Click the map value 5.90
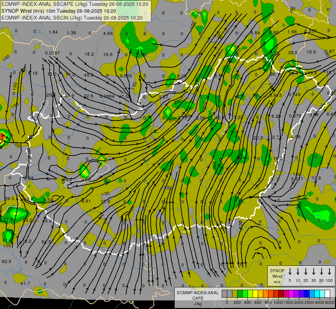Viewport: 336px width, 309px height. tap(274, 32)
